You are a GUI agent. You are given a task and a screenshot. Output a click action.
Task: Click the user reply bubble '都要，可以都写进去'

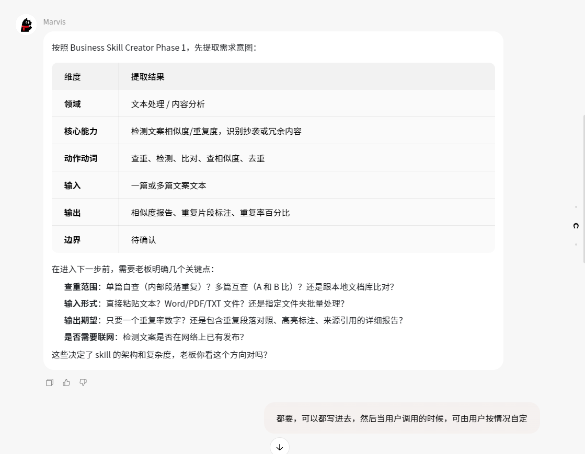pos(402,418)
